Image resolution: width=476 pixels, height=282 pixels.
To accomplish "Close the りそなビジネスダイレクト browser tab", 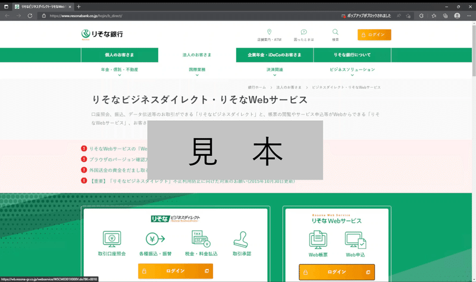I will click(70, 7).
